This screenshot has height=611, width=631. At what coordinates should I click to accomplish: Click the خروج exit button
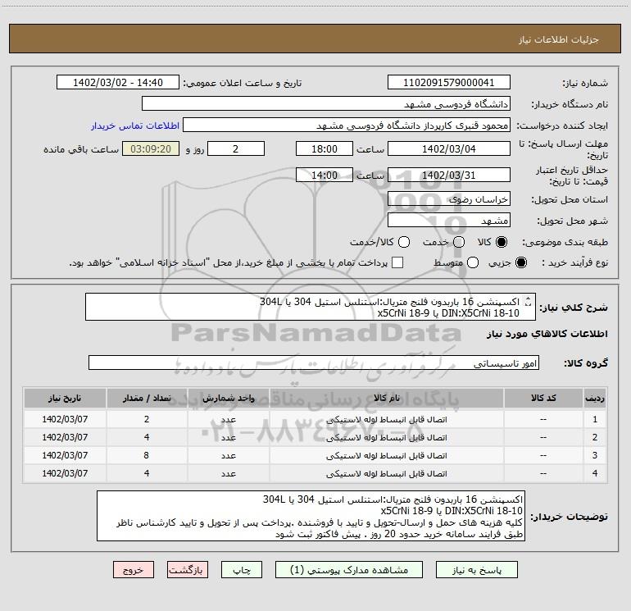pyautogui.click(x=134, y=569)
